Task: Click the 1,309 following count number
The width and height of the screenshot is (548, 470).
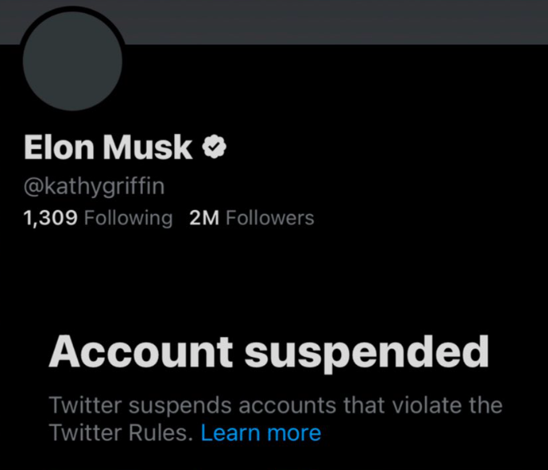Action: tap(51, 218)
